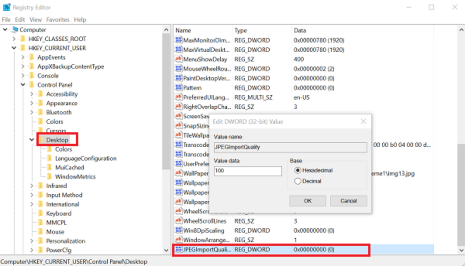Click the MenuShowDelay string value icon
The image size is (465, 266).
coord(179,59)
